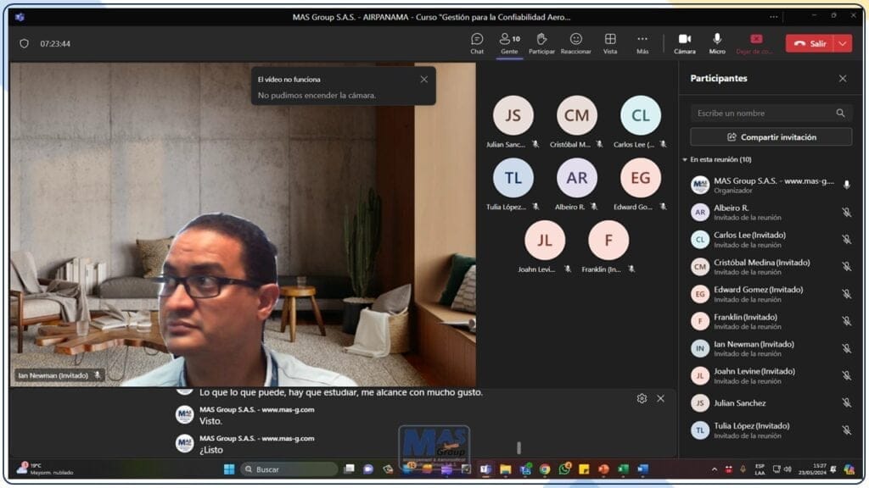869x488 pixels.
Task: Click the shield icon beside meeting timer
Action: point(24,44)
